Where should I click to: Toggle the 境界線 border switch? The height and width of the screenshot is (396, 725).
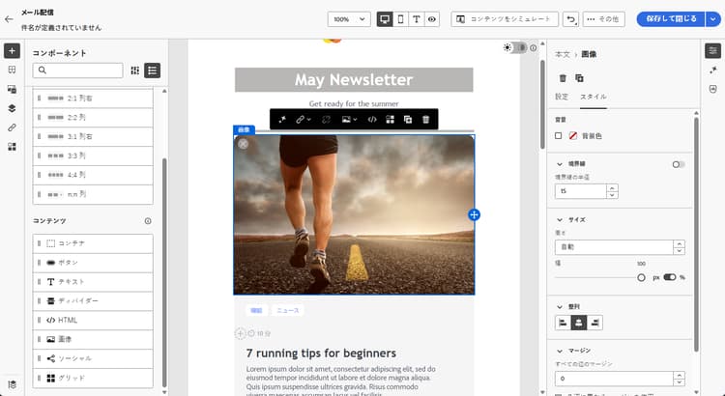tap(679, 164)
